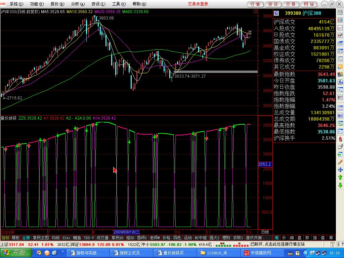Select the TDX-V indicator tab
The width and height of the screenshot is (344, 258).
[x=89, y=238]
